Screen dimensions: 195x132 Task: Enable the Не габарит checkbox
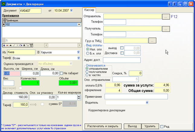click(61, 73)
